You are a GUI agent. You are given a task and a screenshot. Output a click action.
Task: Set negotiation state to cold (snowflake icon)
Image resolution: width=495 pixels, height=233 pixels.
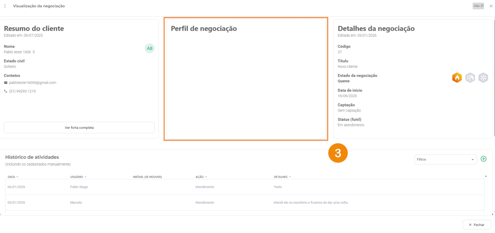click(x=483, y=78)
